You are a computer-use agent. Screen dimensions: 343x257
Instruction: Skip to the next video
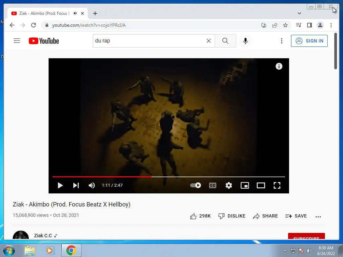click(76, 185)
